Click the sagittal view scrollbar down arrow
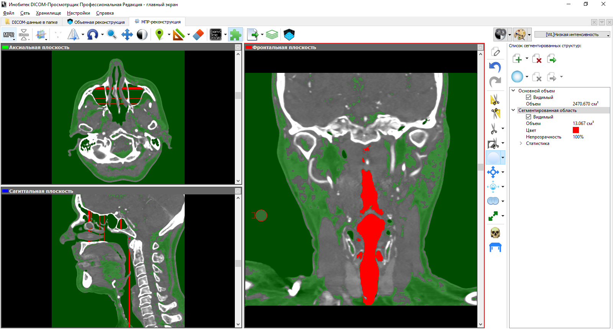Image resolution: width=613 pixels, height=329 pixels. coord(238,324)
